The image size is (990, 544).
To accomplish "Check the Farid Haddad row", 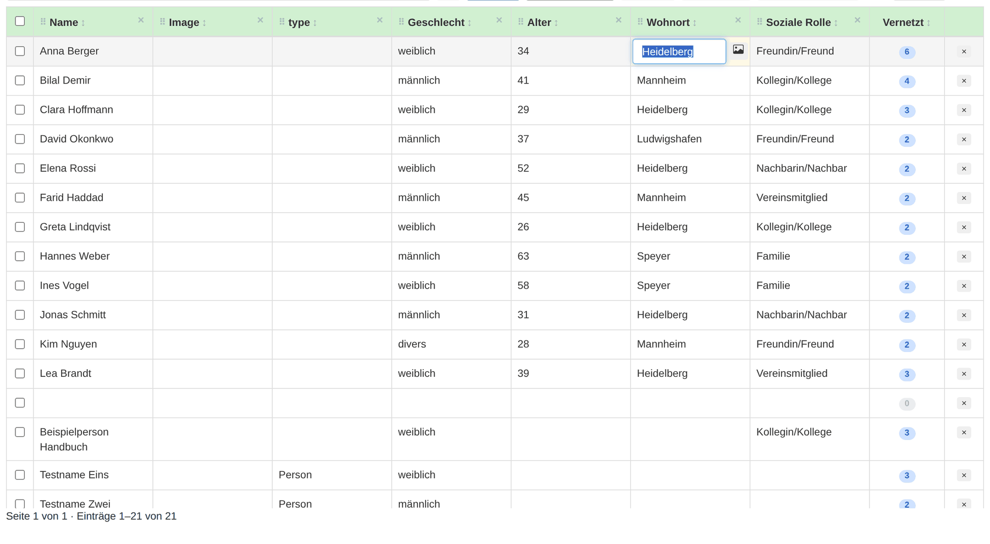I will coord(20,197).
